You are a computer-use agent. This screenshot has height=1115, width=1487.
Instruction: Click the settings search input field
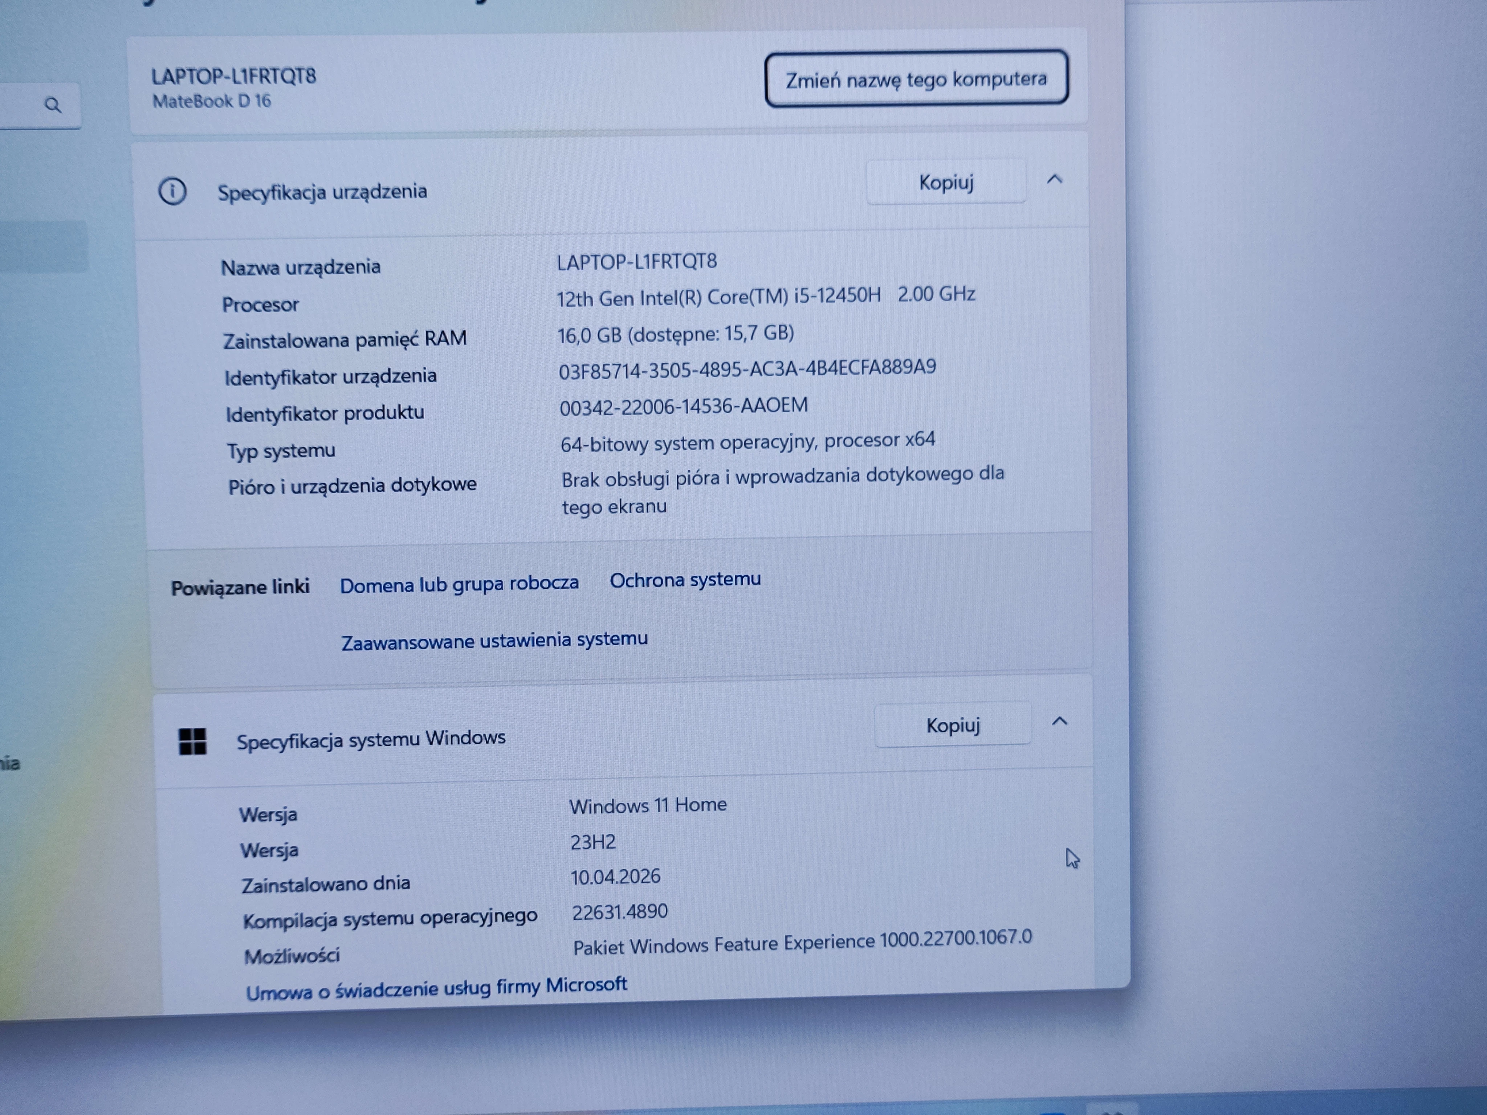[x=20, y=106]
